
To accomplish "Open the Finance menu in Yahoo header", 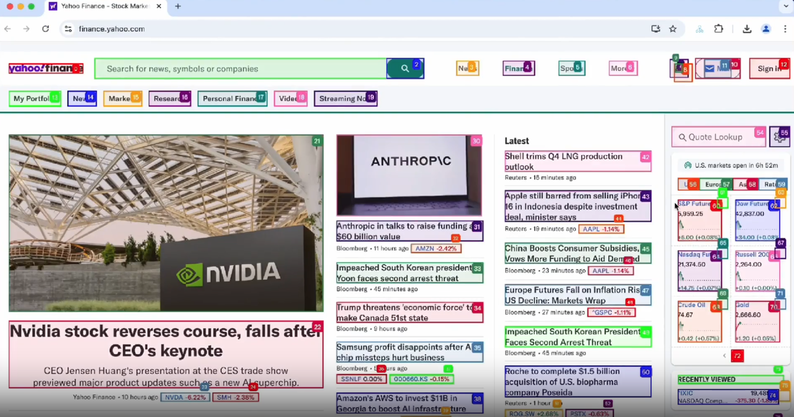I will [x=519, y=68].
